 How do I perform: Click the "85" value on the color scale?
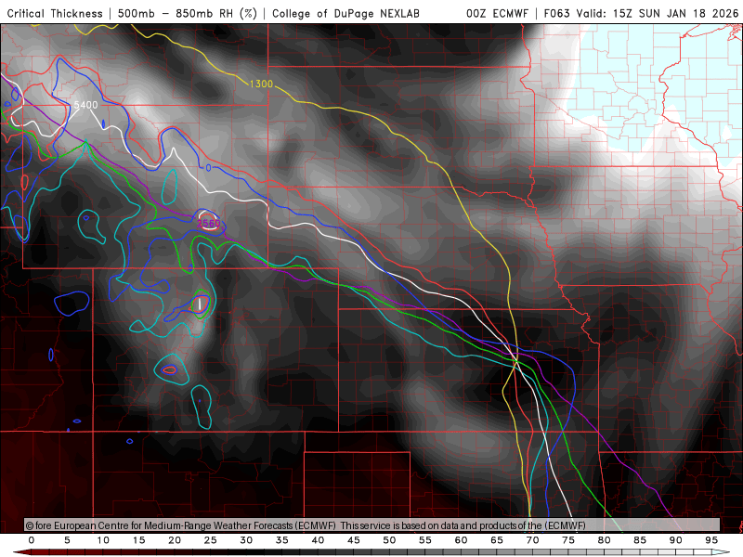(640, 540)
